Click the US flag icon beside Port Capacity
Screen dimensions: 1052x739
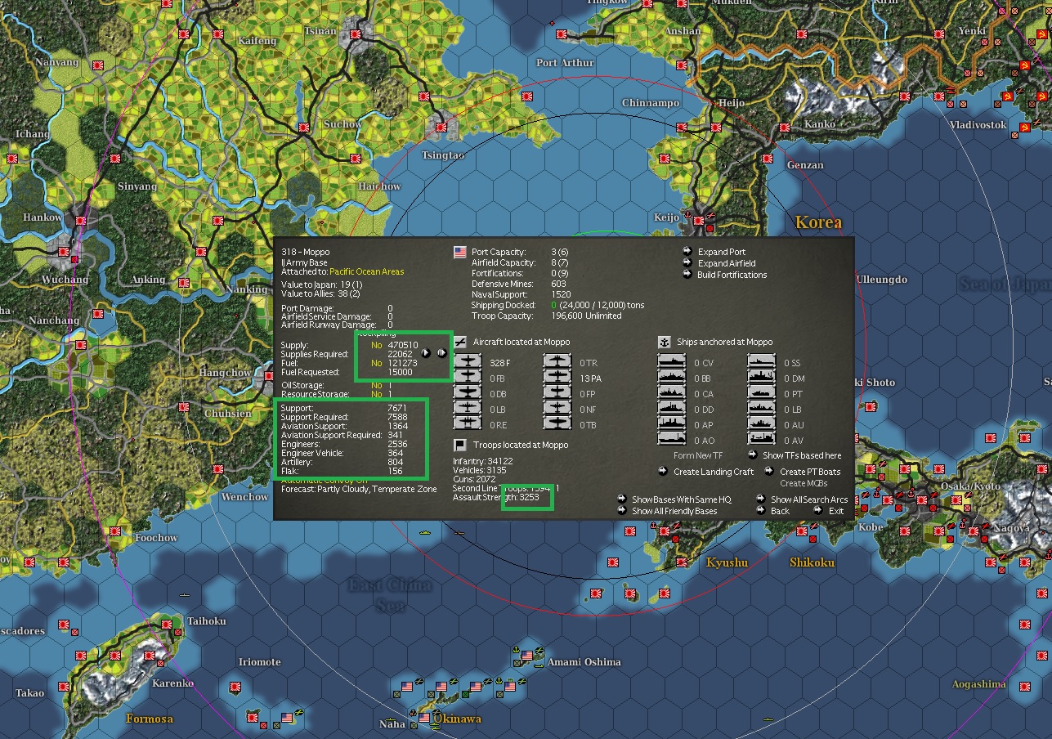[460, 253]
